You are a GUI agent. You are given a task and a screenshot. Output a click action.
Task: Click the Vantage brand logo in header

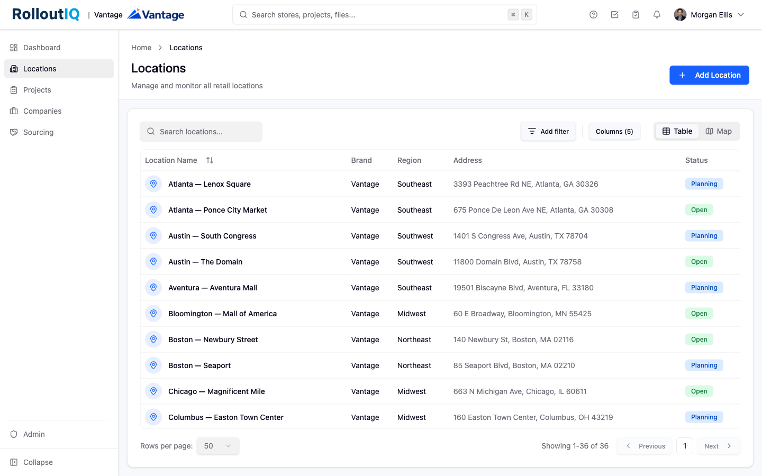tap(156, 14)
